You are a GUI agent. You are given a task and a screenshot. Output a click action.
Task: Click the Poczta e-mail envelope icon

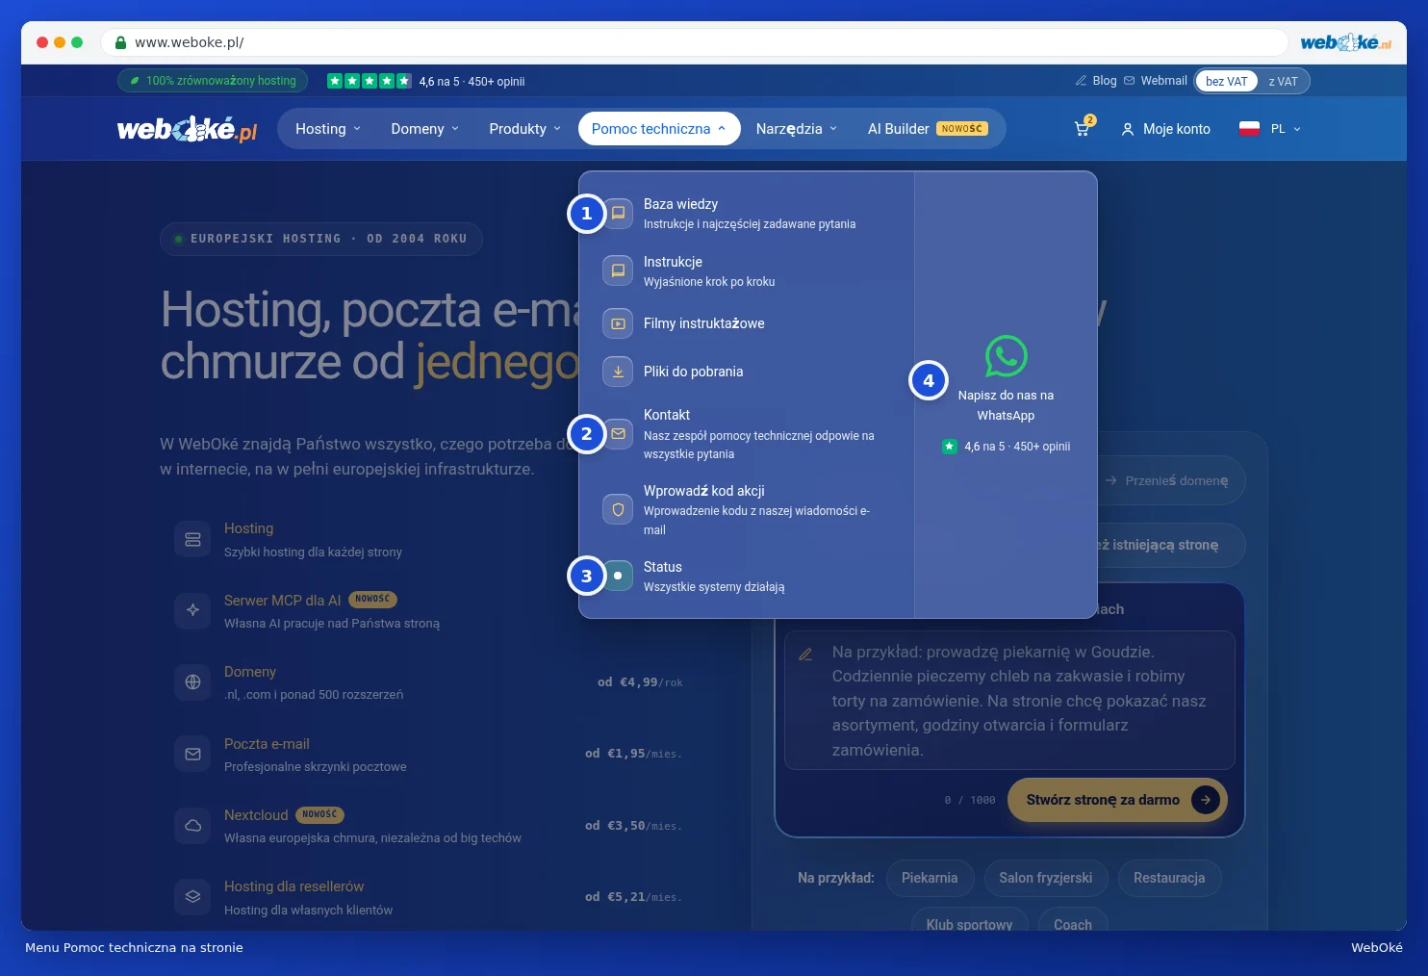(x=192, y=754)
